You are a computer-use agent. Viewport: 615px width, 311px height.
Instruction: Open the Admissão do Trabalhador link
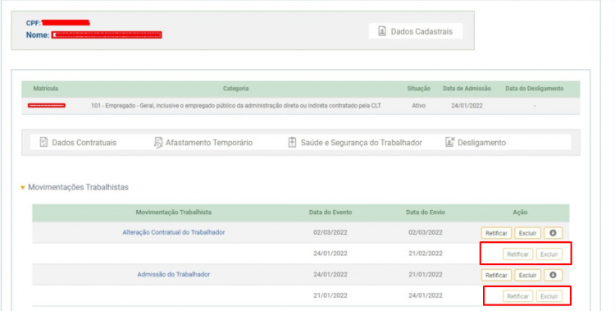tap(174, 274)
